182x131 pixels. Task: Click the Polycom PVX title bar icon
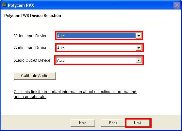(x=4, y=5)
